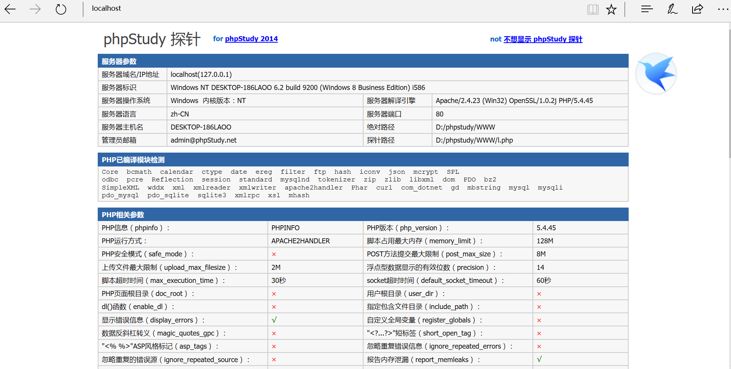Click default_socket_timeout value 60秒
Image resolution: width=731 pixels, height=369 pixels.
[x=544, y=281]
